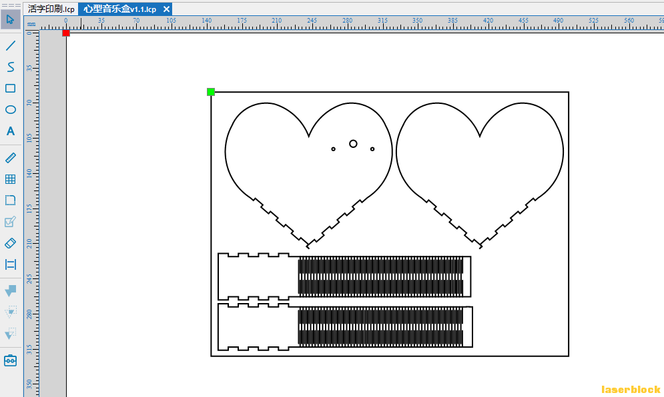Open the grid array tool
664x397 pixels.
pyautogui.click(x=11, y=179)
